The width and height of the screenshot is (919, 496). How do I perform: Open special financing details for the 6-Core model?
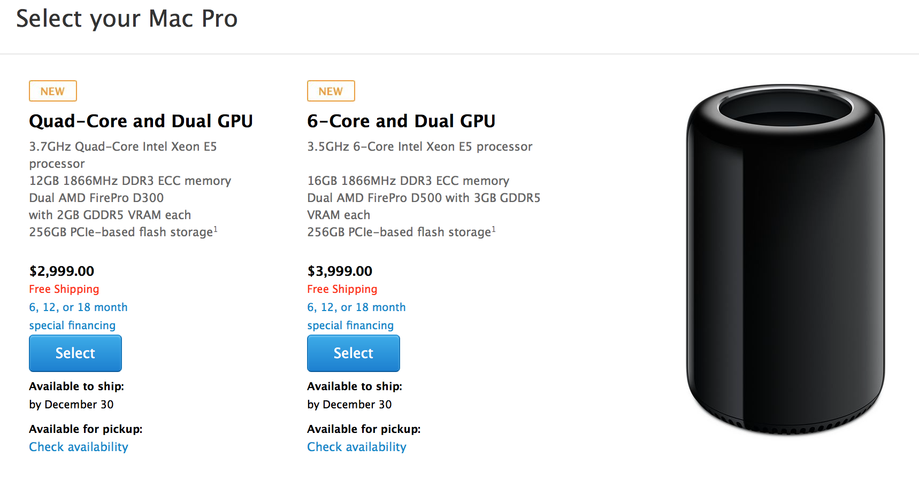pos(350,325)
